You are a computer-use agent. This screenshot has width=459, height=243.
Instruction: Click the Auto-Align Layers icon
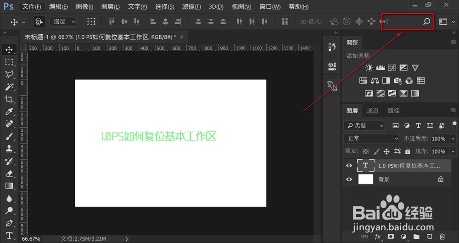point(285,22)
